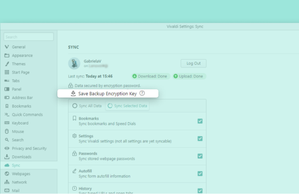Image resolution: width=299 pixels, height=194 pixels.
Task: Uncheck the Autofill sync checkbox
Action: point(200,173)
